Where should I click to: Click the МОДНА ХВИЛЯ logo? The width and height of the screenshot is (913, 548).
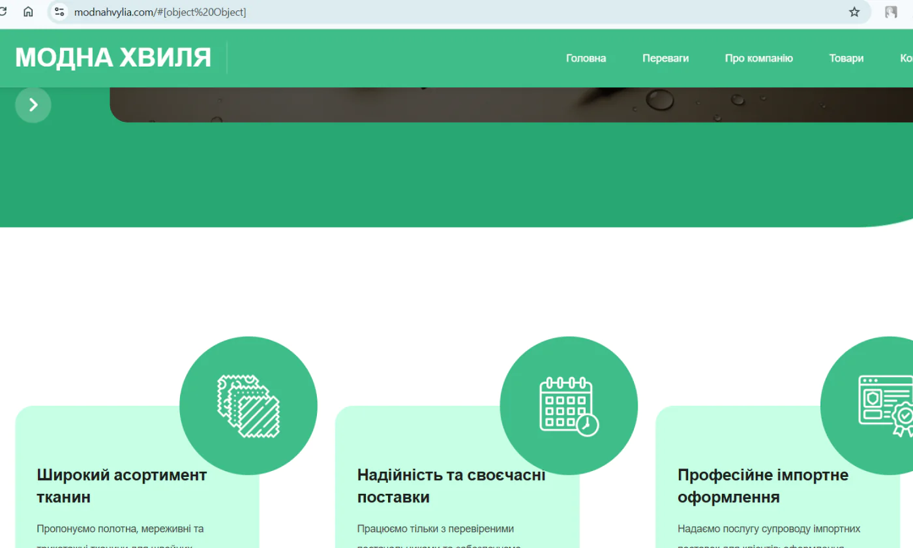[x=113, y=58]
